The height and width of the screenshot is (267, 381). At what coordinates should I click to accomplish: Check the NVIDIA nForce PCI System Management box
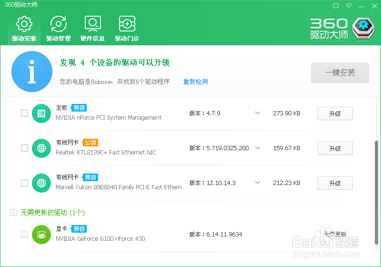(25, 113)
